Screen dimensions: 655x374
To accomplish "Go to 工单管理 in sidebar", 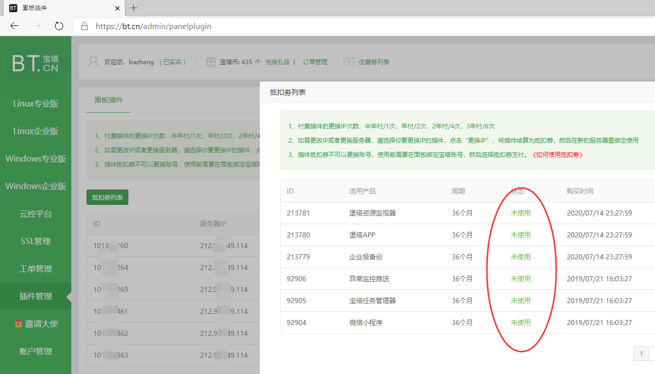I will (36, 269).
